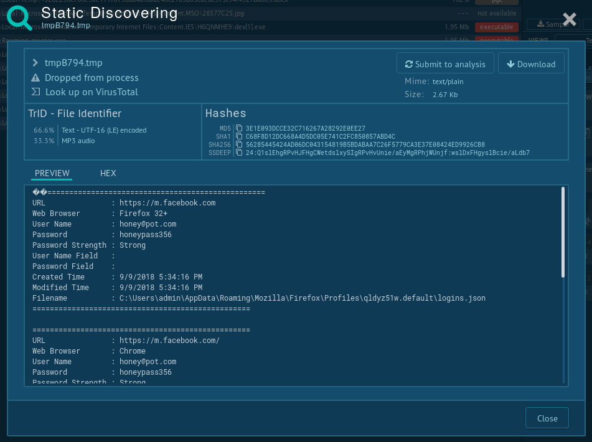The width and height of the screenshot is (592, 442).
Task: Click the sigma icon beside VirusTotal
Action: point(35,92)
